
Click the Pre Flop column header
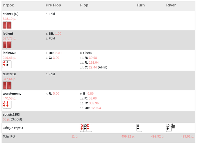[53, 5]
